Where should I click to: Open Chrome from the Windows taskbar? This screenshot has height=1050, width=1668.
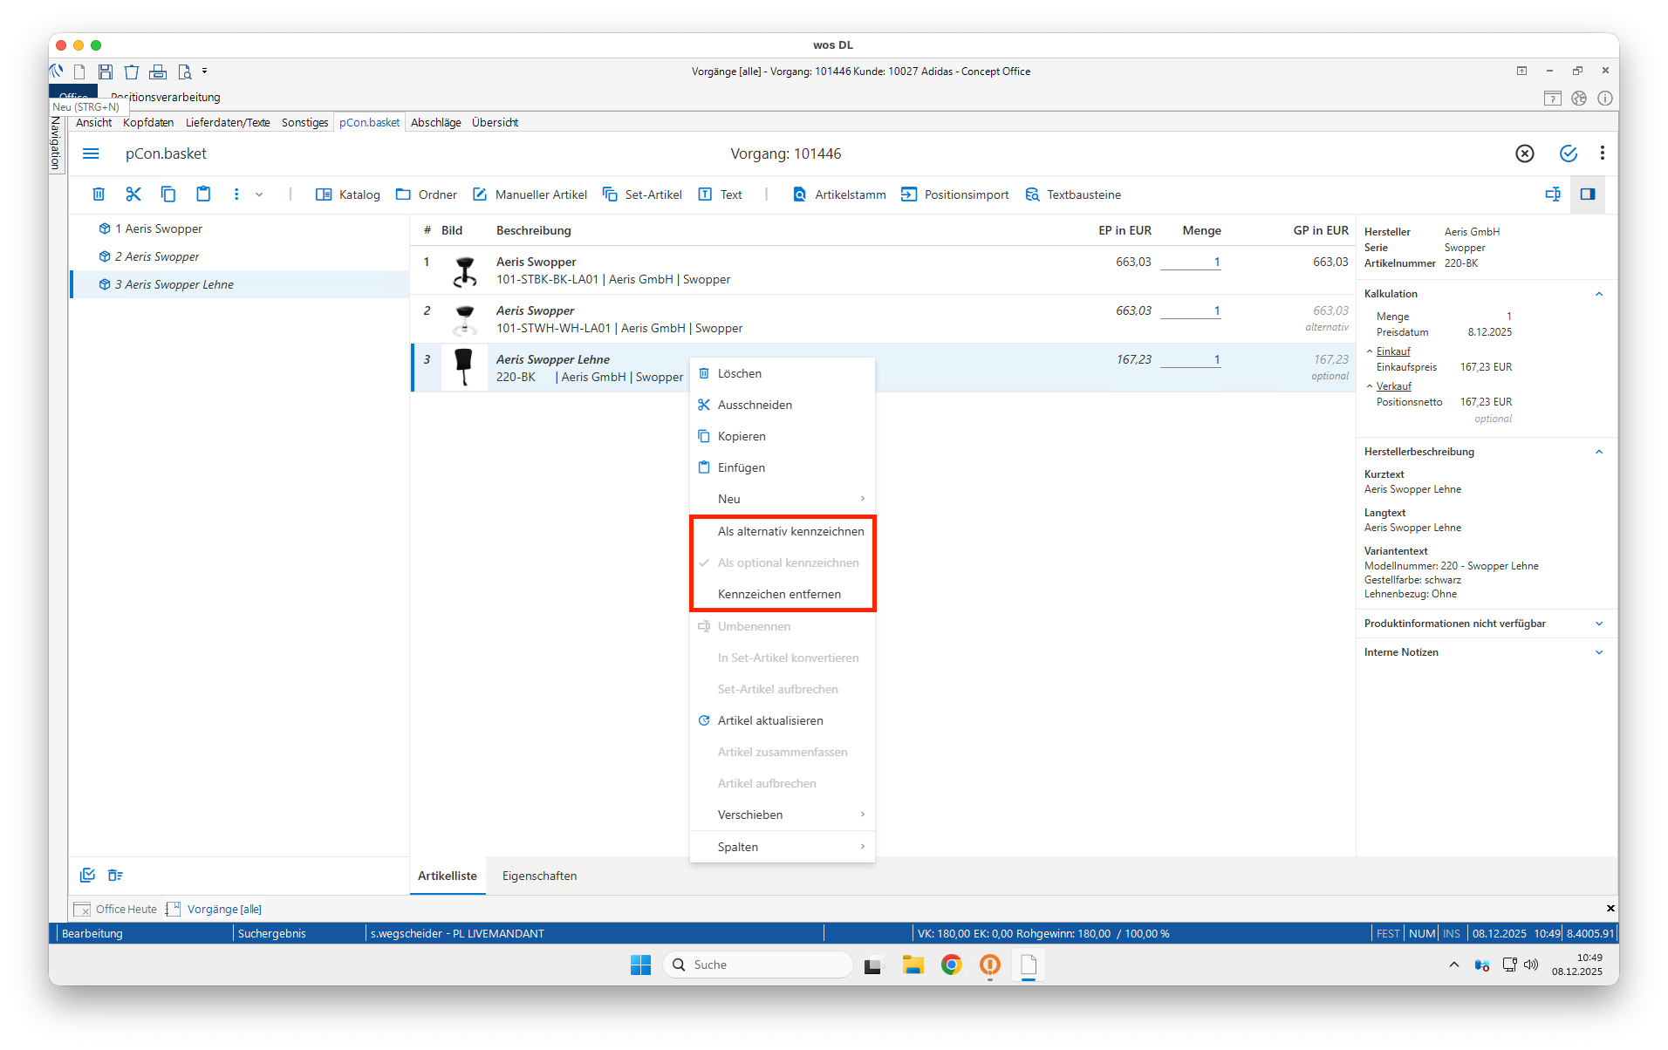tap(951, 965)
